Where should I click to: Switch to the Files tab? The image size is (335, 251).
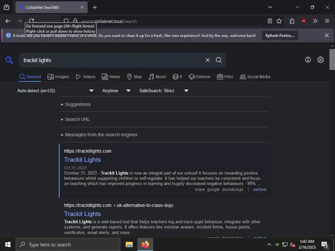225,77
